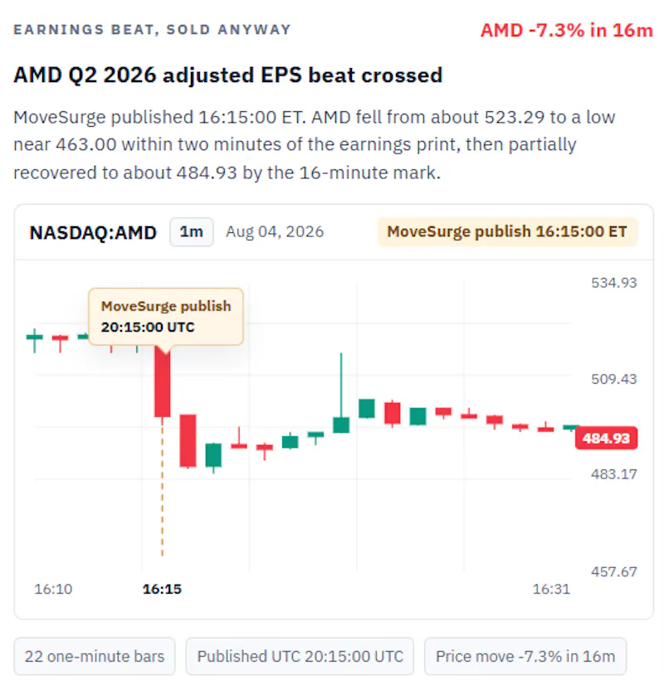664x694 pixels.
Task: Open the MoveSurge publish 20:15:00 UTC tooltip
Action: [166, 317]
